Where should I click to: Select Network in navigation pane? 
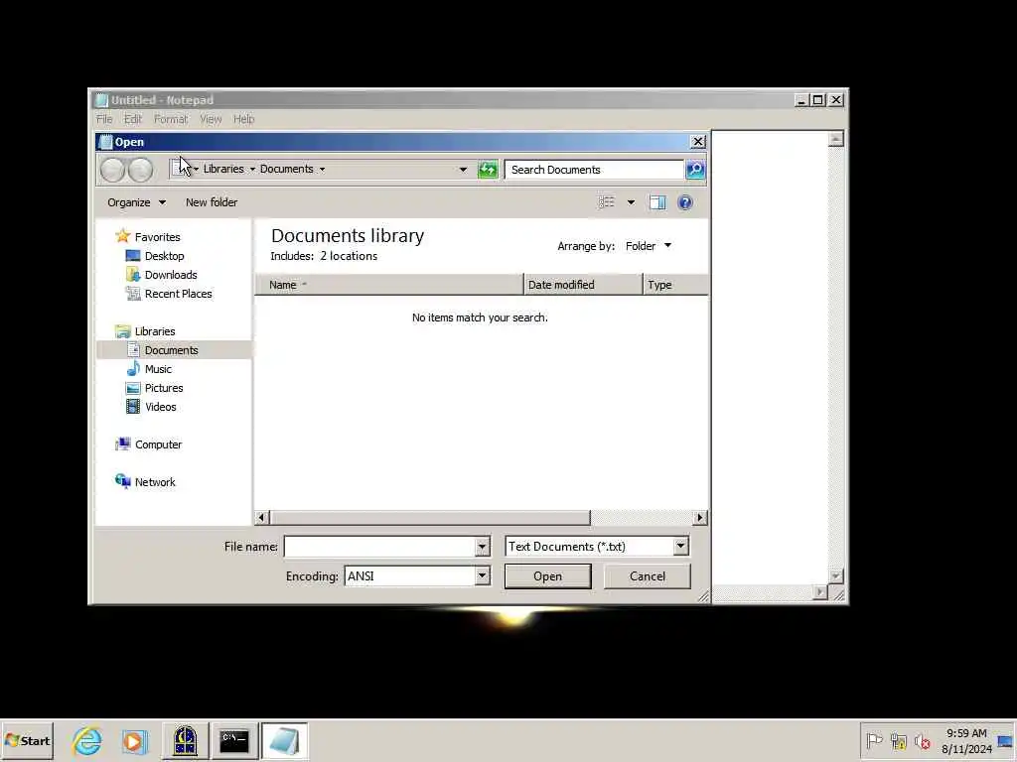pyautogui.click(x=146, y=482)
